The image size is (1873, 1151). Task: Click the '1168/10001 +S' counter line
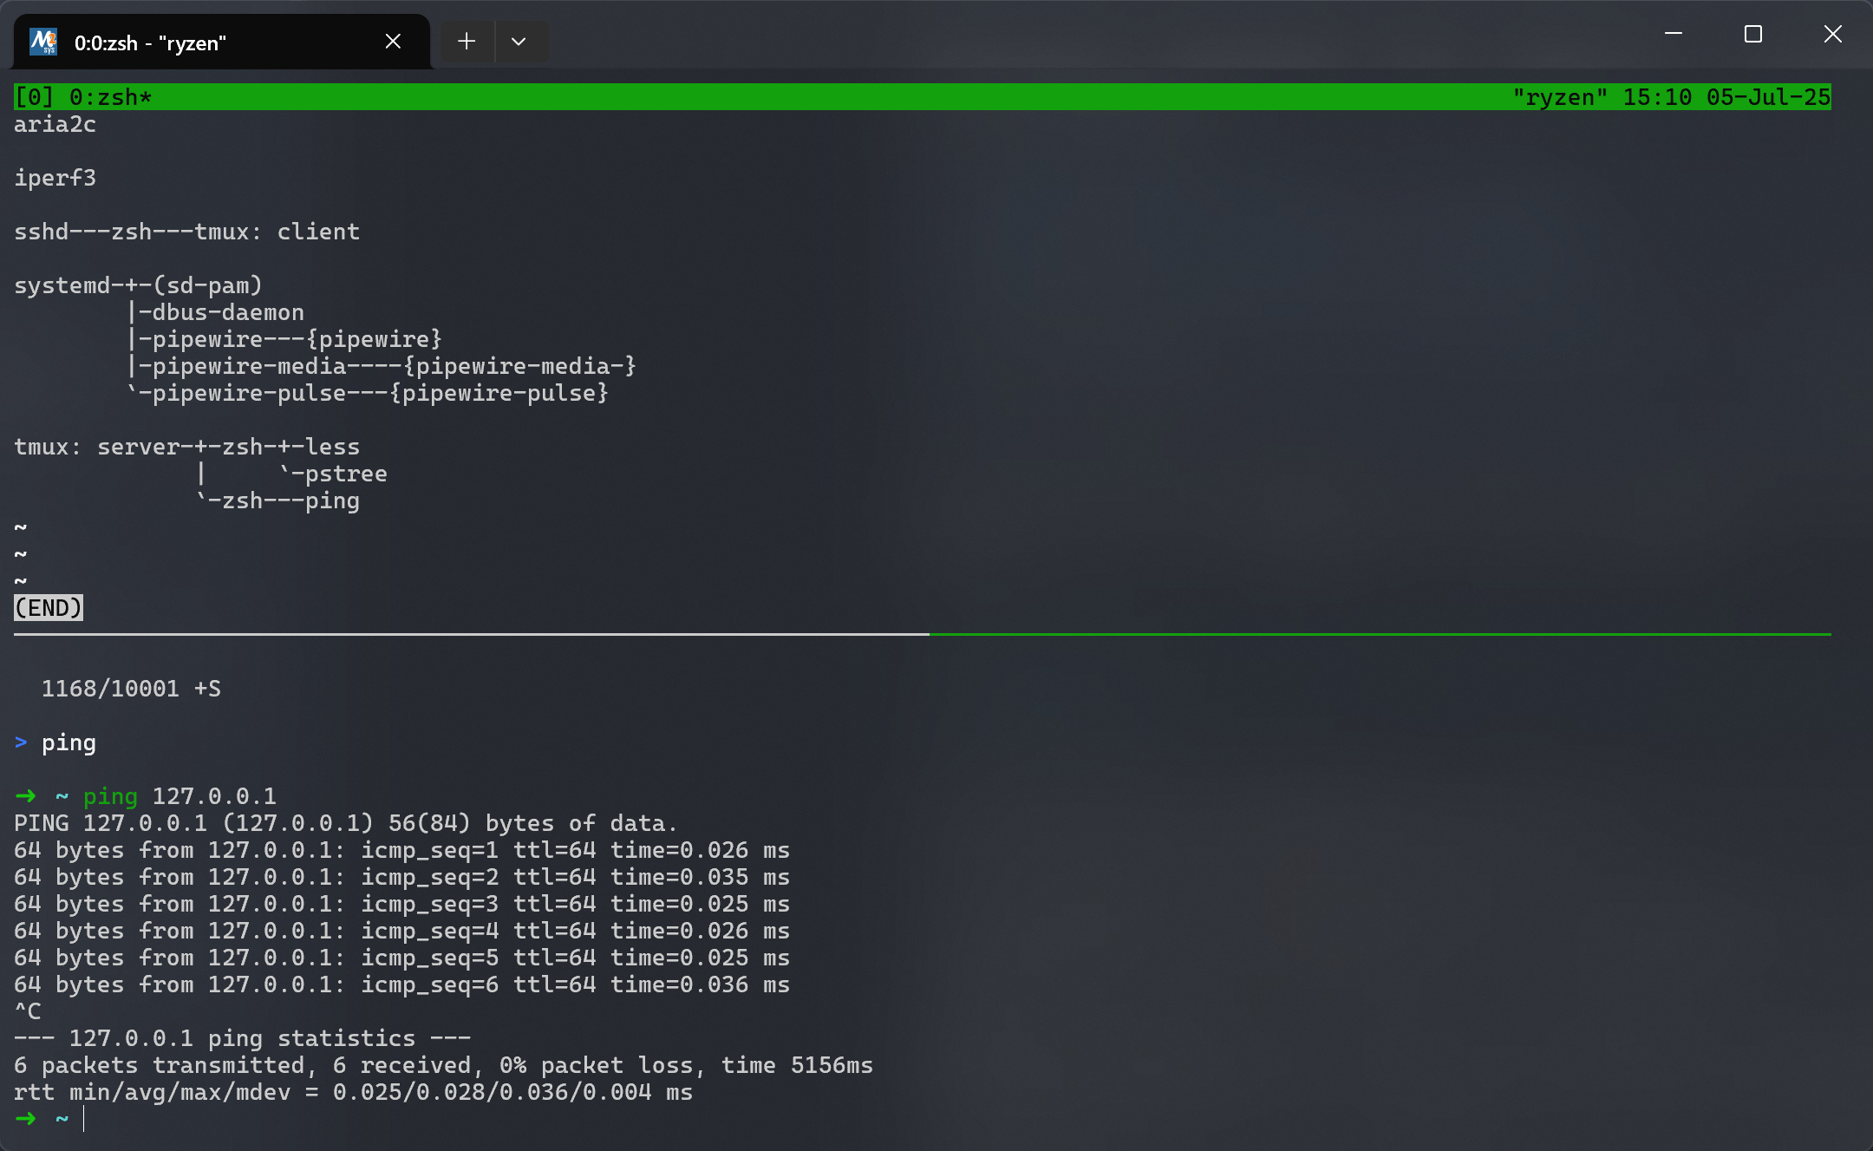[131, 689]
